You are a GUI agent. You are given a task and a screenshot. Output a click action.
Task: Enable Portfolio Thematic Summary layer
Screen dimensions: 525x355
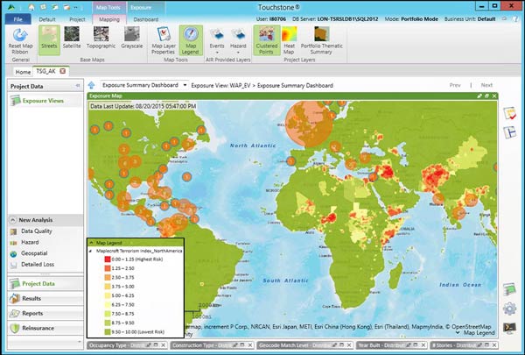coord(321,40)
